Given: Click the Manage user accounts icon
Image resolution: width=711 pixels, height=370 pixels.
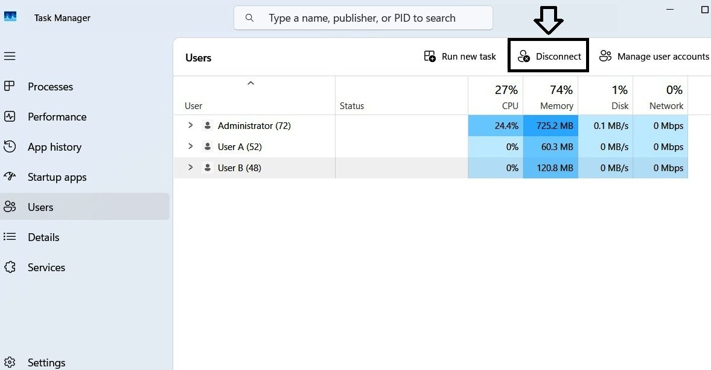Looking at the screenshot, I should (605, 56).
